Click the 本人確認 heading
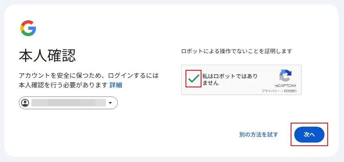This screenshot has width=344, height=162. (x=47, y=56)
